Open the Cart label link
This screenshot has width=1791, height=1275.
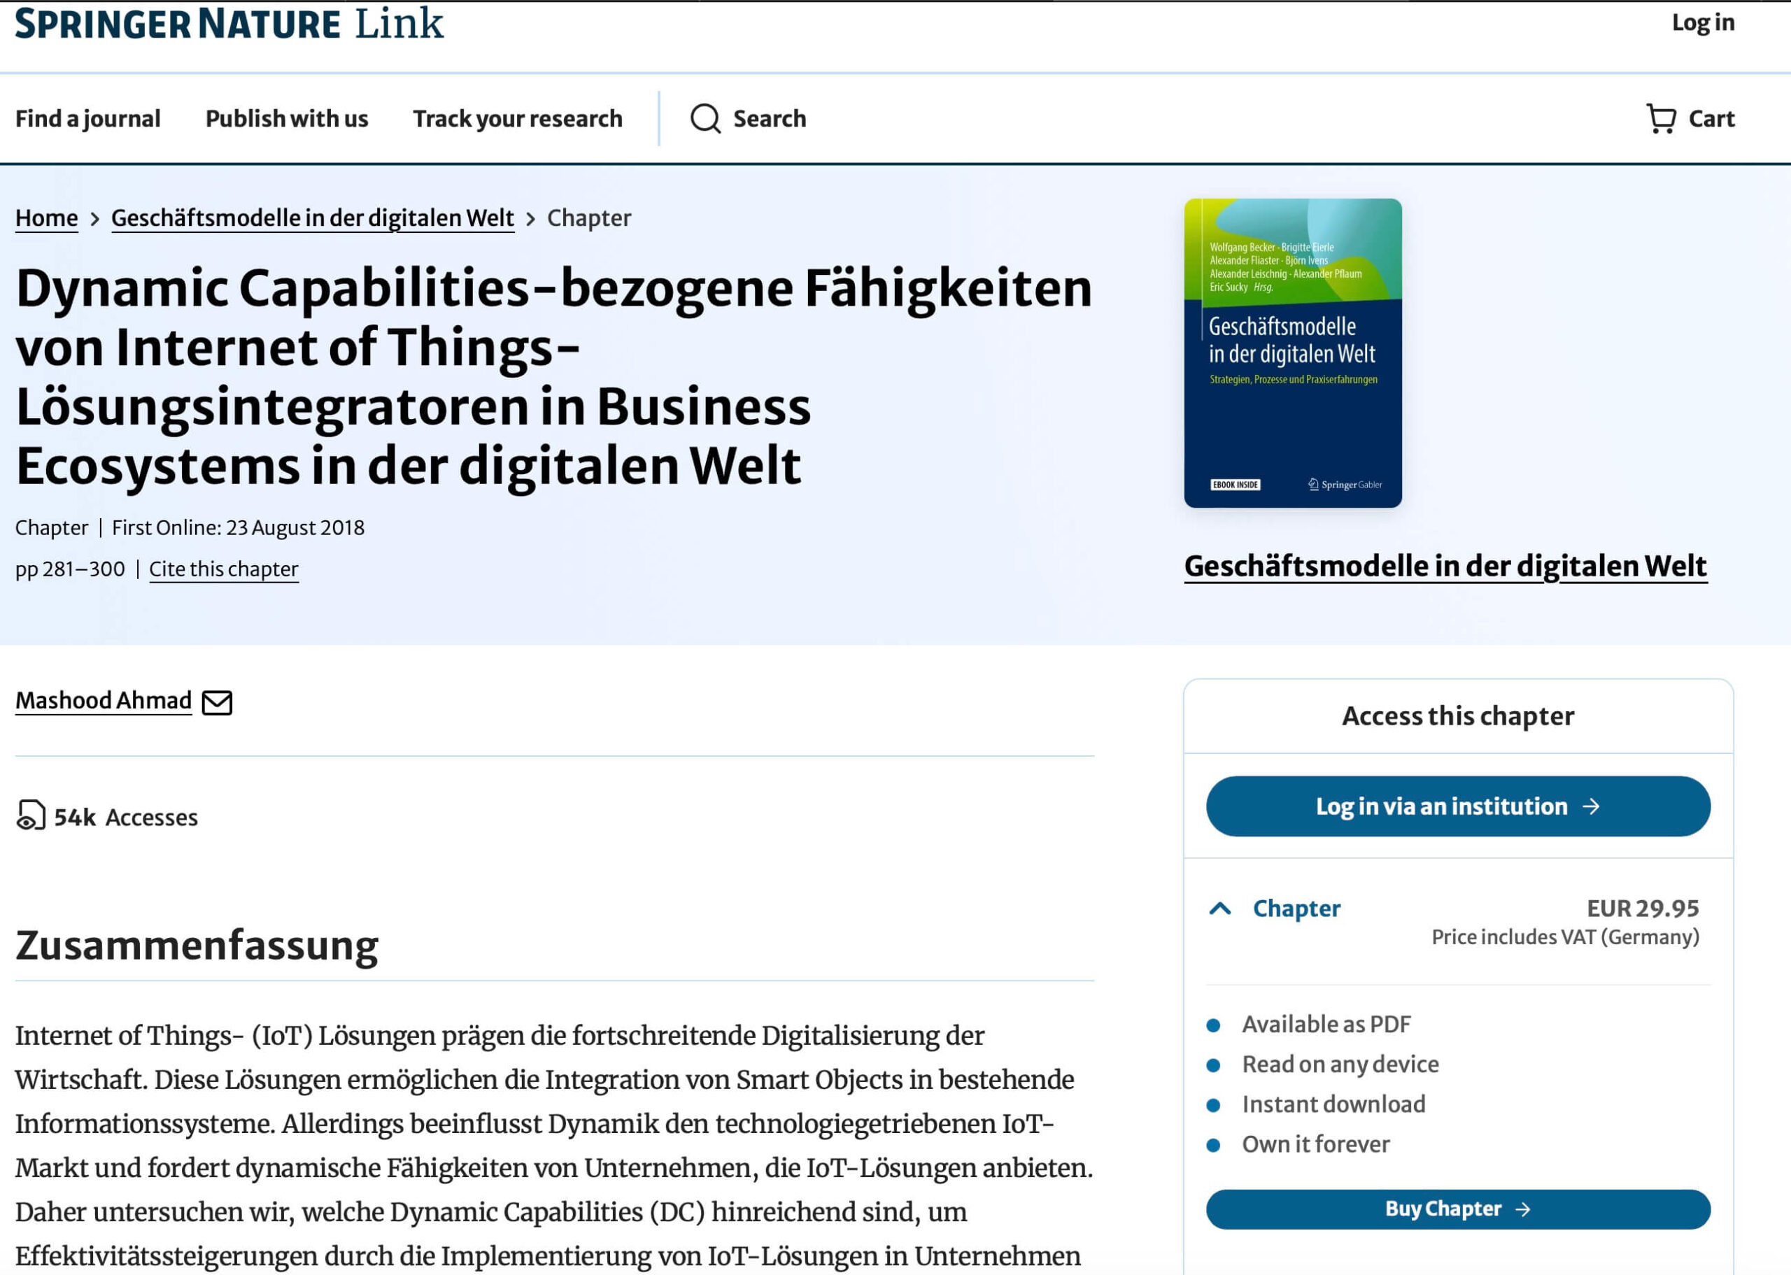pos(1711,119)
